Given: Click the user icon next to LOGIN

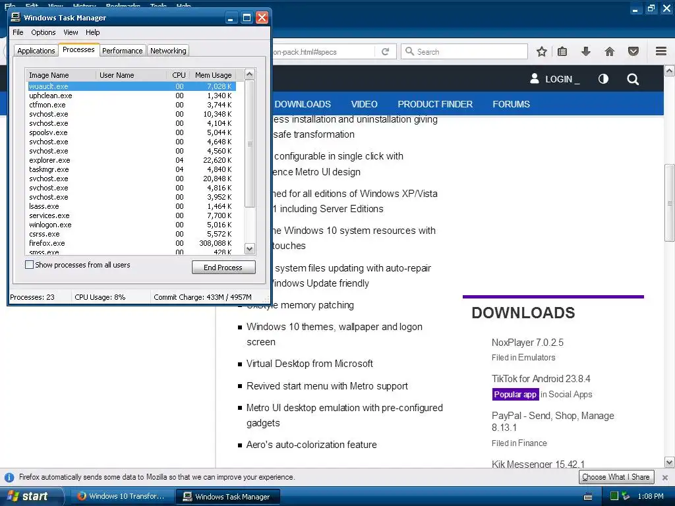Looking at the screenshot, I should (x=534, y=78).
